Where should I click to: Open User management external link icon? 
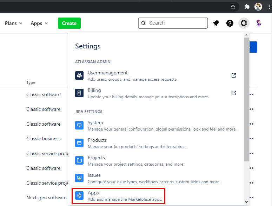[x=234, y=75]
